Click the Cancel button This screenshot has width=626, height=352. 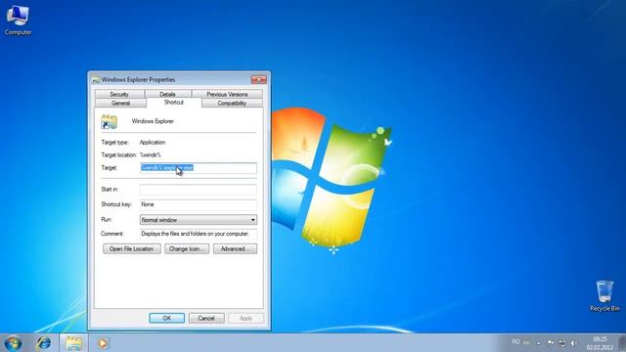[206, 318]
